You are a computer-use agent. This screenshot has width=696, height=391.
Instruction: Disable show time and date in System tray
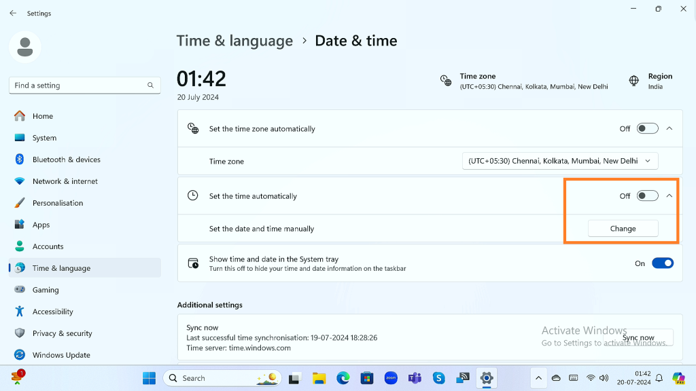pos(662,263)
